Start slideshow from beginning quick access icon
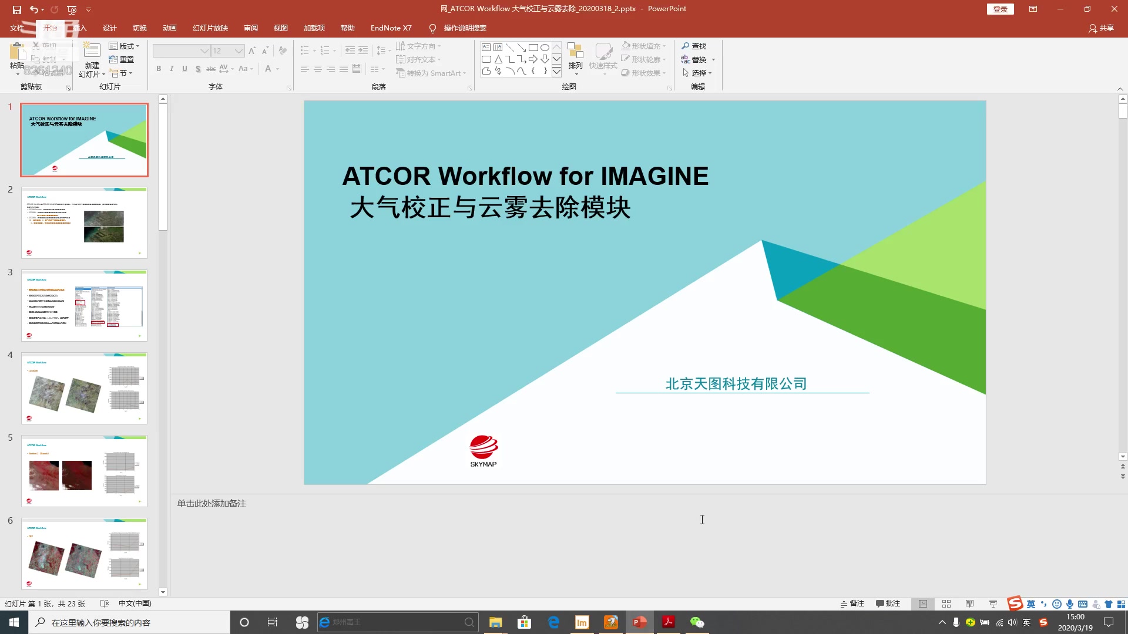This screenshot has height=634, width=1128. click(x=72, y=9)
